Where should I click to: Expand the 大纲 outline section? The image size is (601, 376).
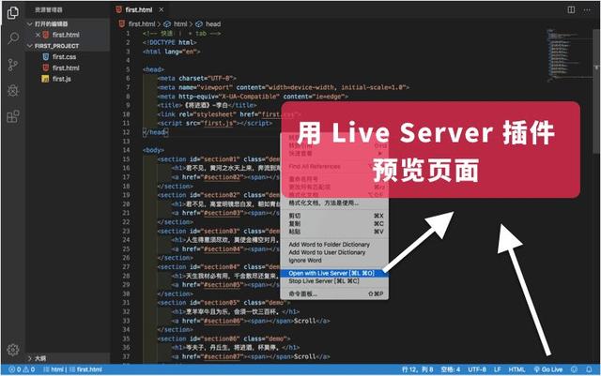pyautogui.click(x=29, y=358)
